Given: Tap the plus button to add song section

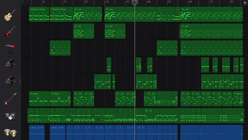Looking at the screenshot, I should tap(245, 3).
